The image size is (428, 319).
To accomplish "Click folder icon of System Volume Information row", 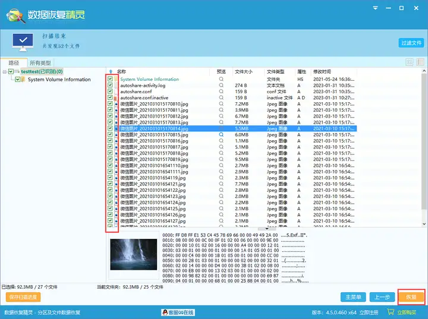I will 116,79.
